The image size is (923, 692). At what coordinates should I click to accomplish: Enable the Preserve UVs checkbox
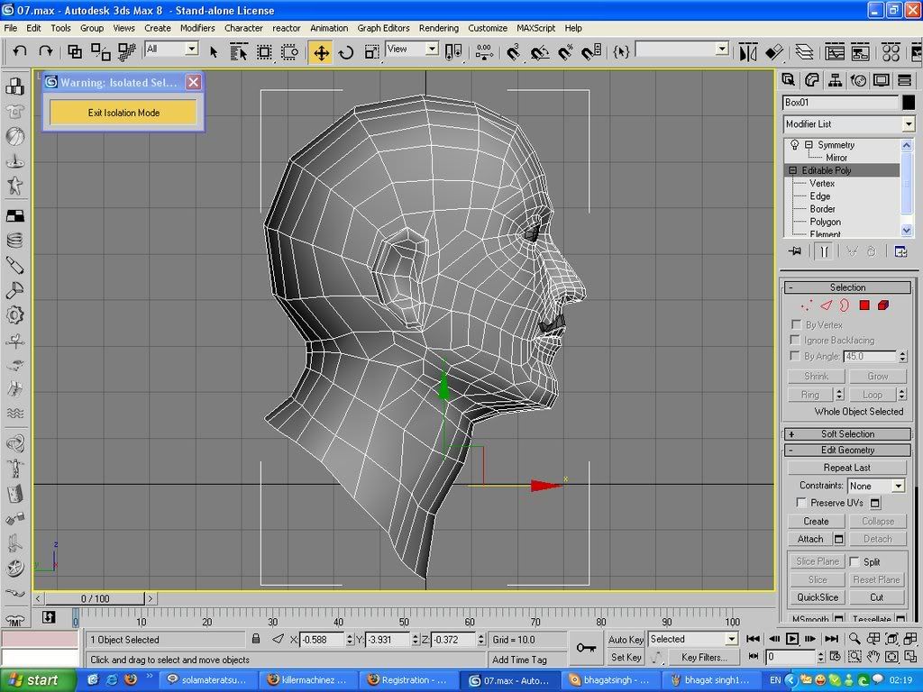[x=800, y=503]
